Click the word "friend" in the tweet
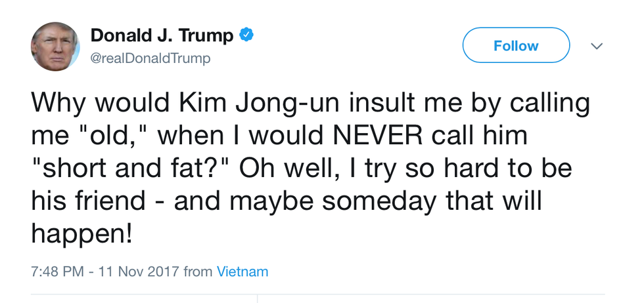 [116, 201]
